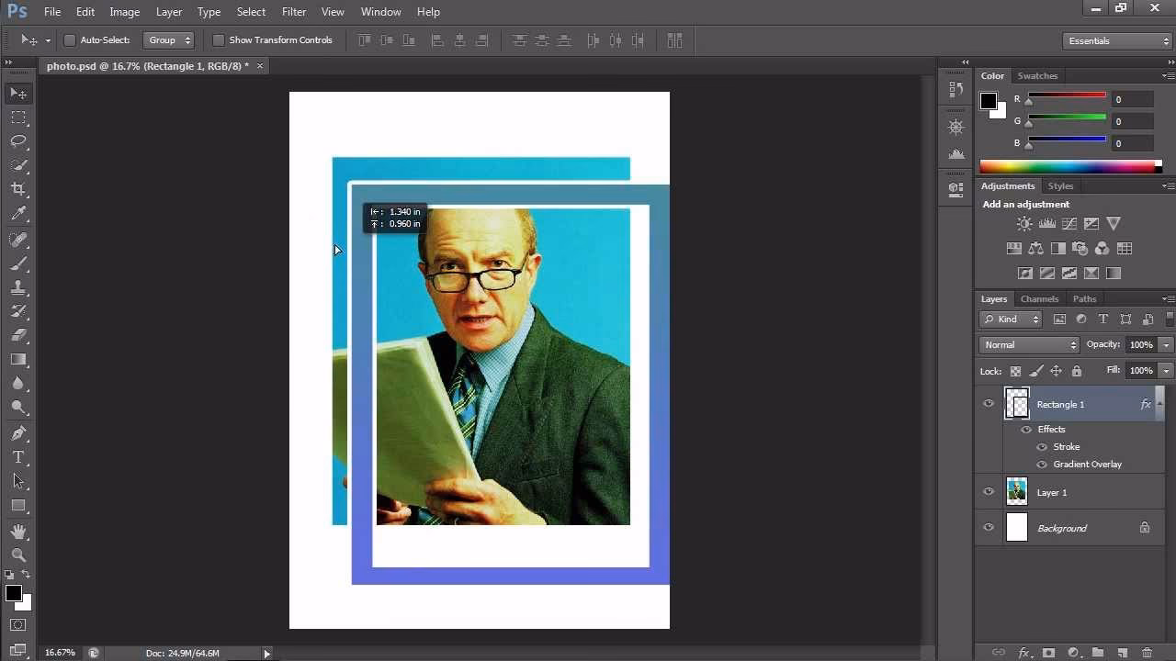Expand the Opacity dropdown in Layers panel

[1166, 344]
